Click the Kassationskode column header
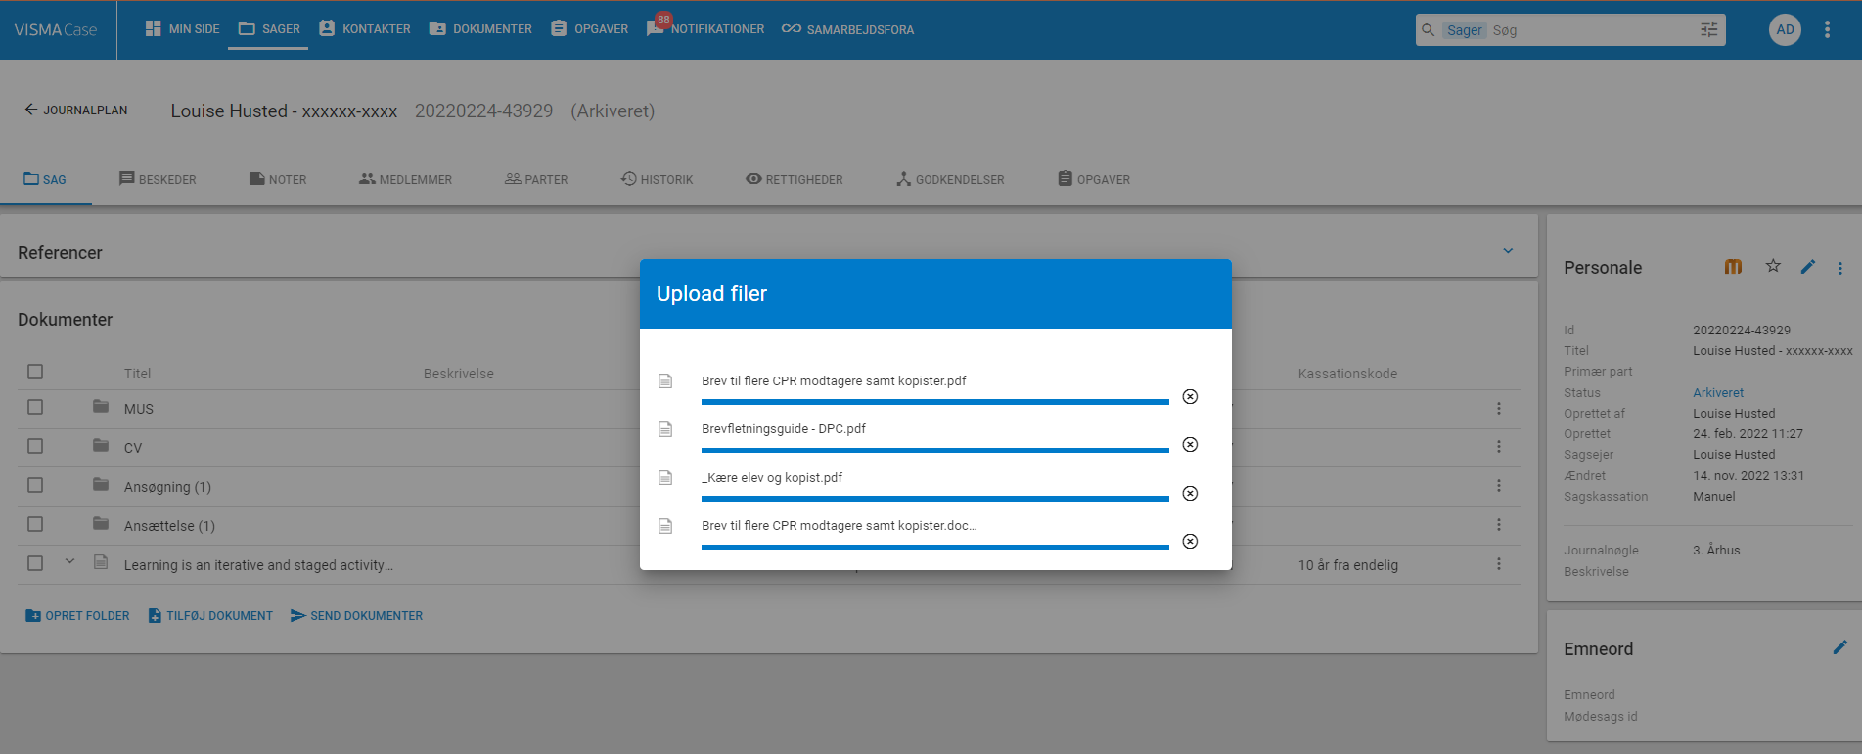The width and height of the screenshot is (1862, 754). click(1347, 373)
